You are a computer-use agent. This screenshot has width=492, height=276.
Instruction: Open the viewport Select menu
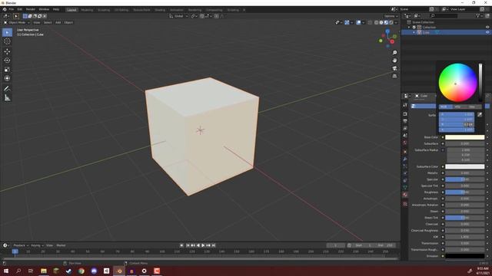pos(48,22)
